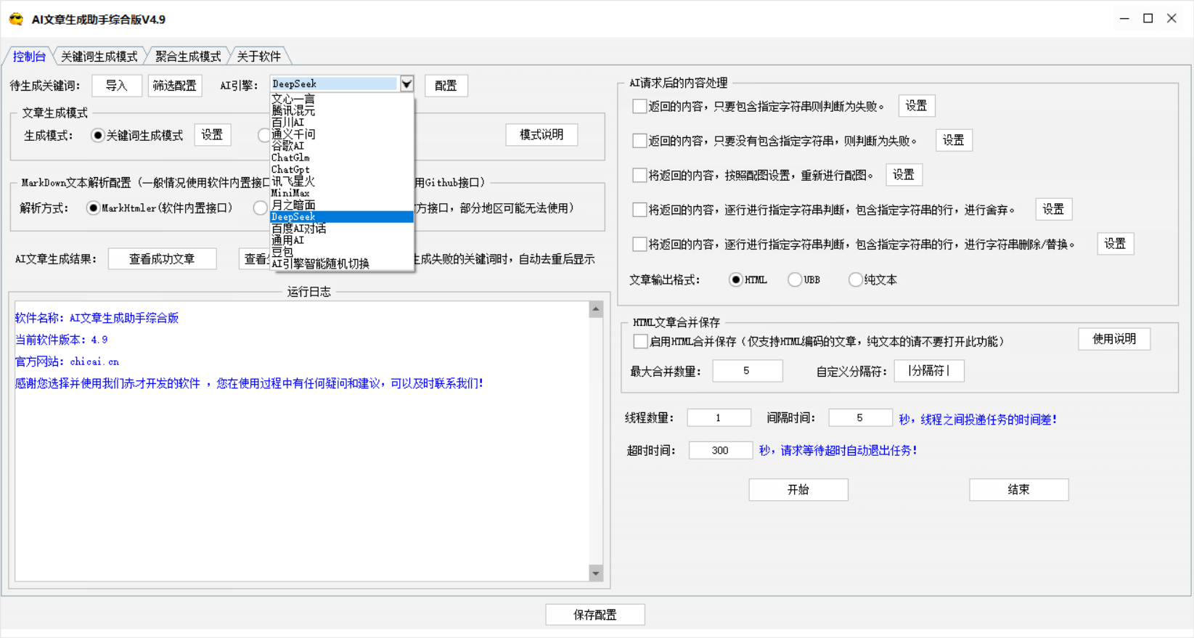Click the 导入 keyword button
The image size is (1194, 638).
117,86
